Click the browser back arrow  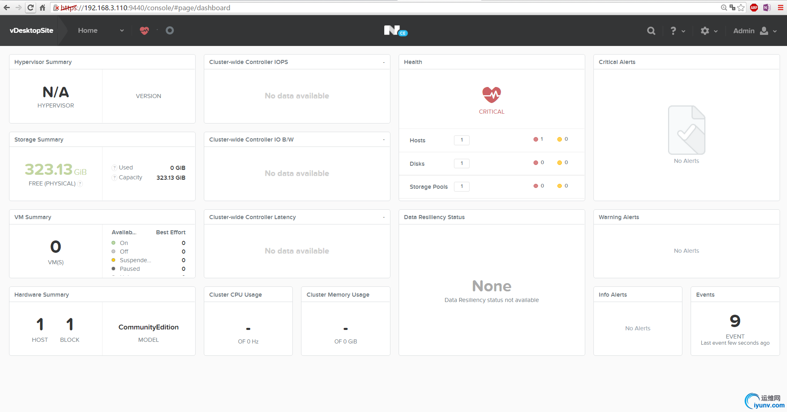click(x=7, y=7)
